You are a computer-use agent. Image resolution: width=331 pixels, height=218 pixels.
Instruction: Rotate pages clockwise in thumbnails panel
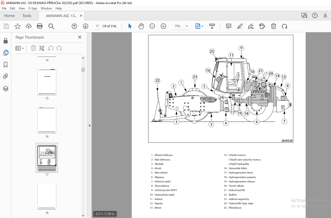pos(59,48)
